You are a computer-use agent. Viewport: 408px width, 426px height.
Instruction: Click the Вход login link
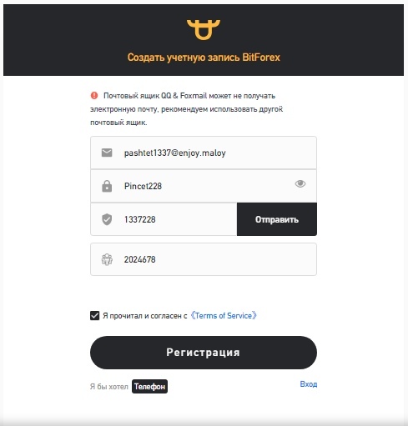(309, 384)
